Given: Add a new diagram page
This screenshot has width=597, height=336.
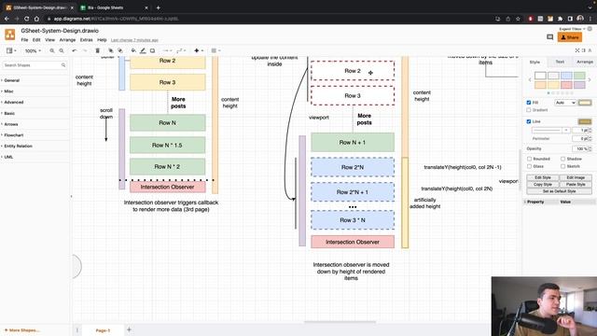Looking at the screenshot, I should 129,329.
